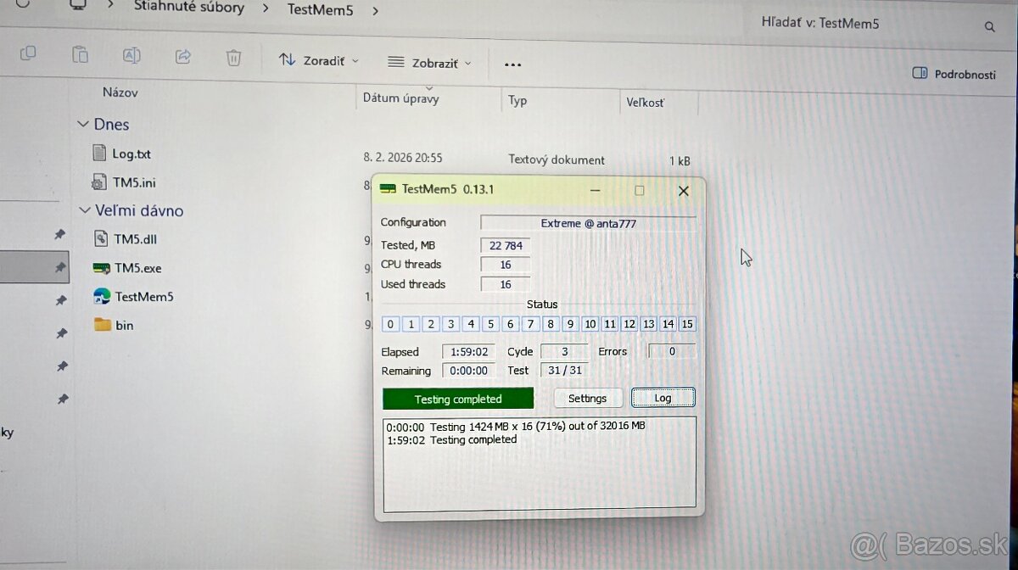Collapse the Dnes group in file list
The height and width of the screenshot is (570, 1018).
click(x=84, y=124)
